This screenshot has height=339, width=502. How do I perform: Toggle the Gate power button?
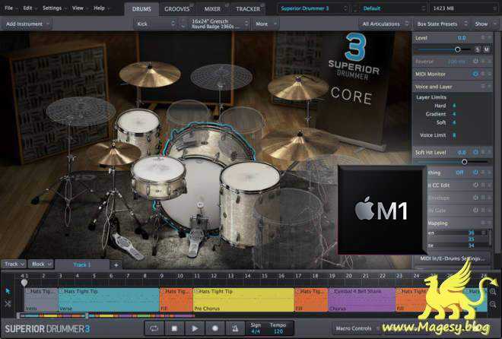(475, 210)
